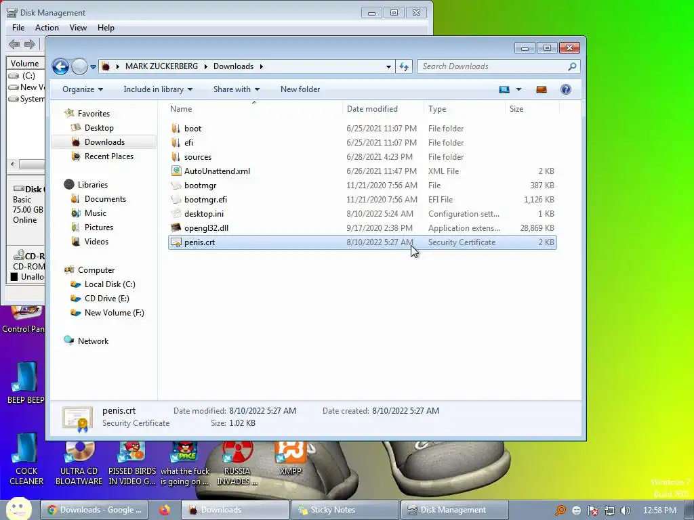Open the Include in library dropdown
Image resolution: width=694 pixels, height=520 pixels.
pyautogui.click(x=158, y=89)
